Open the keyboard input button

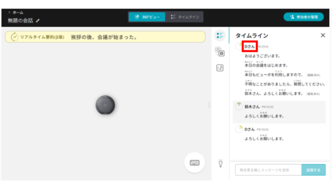coord(195,162)
